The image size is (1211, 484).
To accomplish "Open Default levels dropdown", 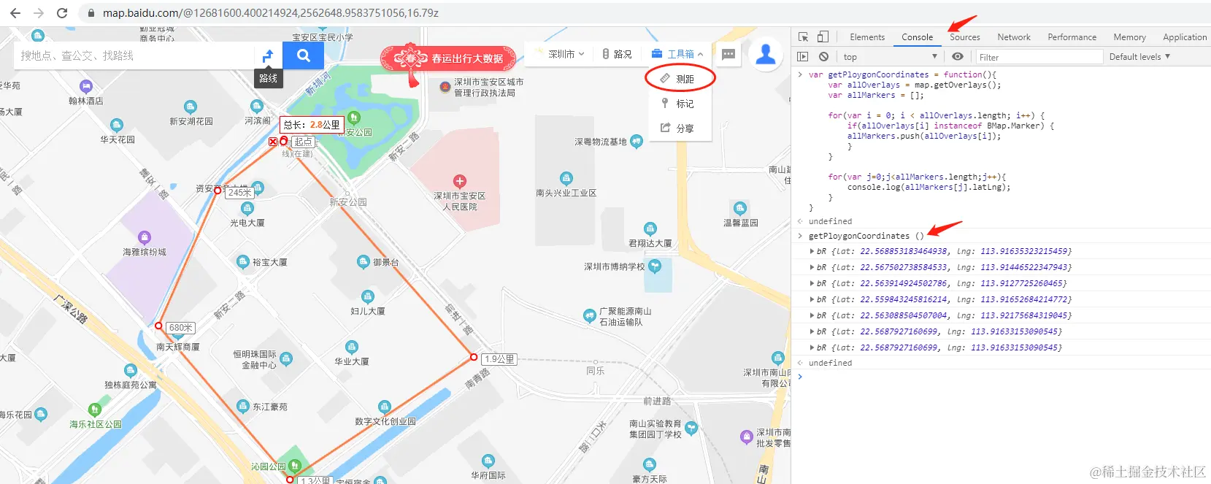I will pos(1139,56).
